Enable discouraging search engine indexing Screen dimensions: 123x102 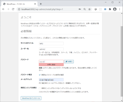(x=40, y=88)
